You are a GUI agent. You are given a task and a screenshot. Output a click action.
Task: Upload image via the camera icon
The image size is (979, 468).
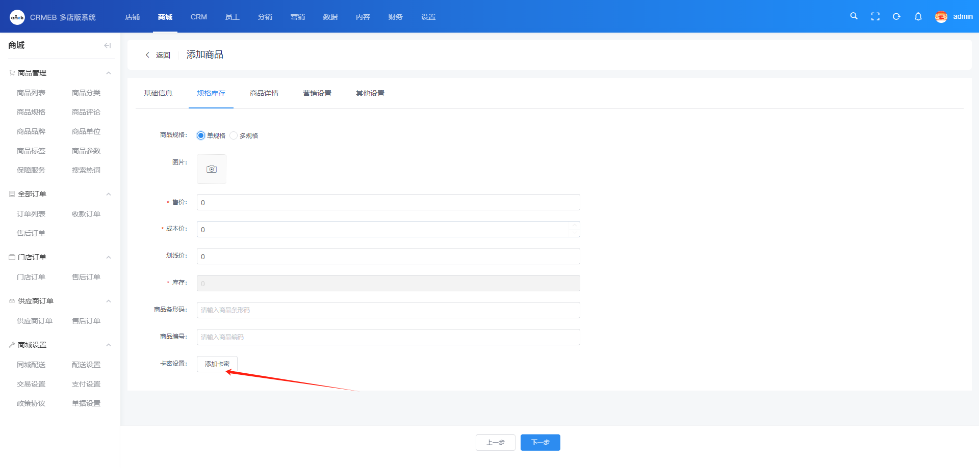coord(212,169)
